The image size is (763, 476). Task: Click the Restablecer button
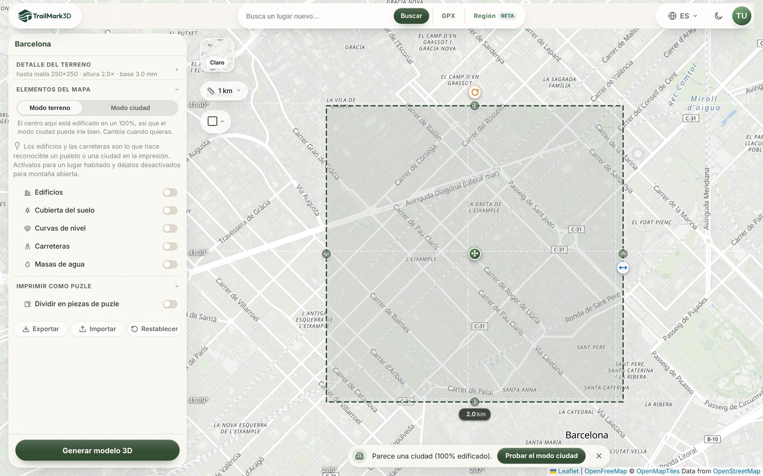click(x=154, y=329)
